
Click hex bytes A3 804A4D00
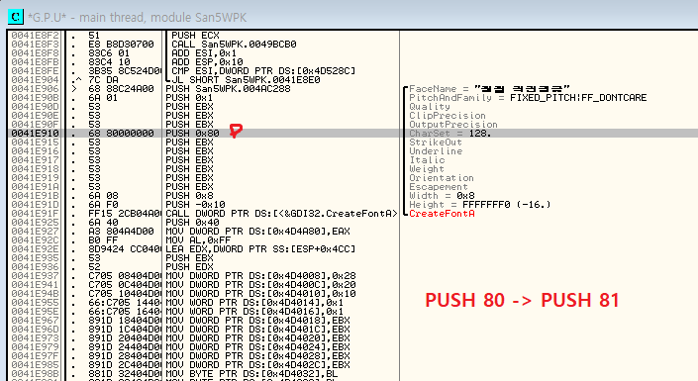click(121, 231)
